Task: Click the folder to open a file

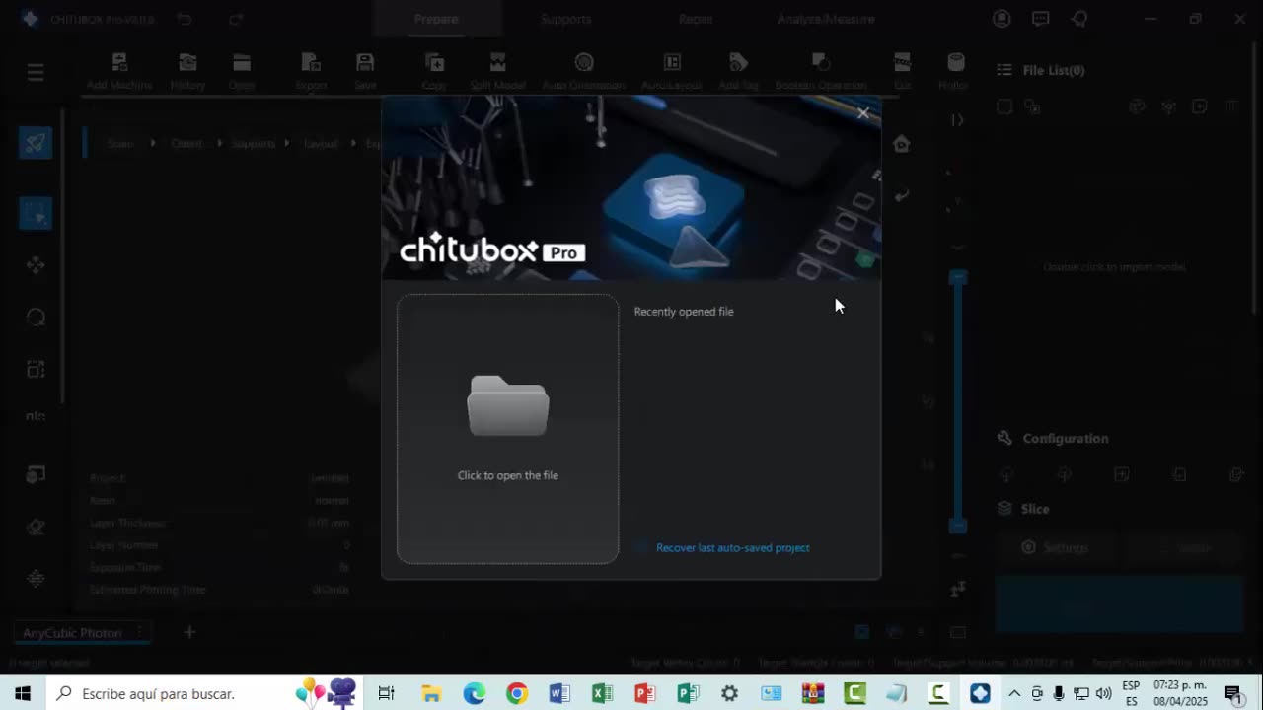Action: tap(508, 405)
